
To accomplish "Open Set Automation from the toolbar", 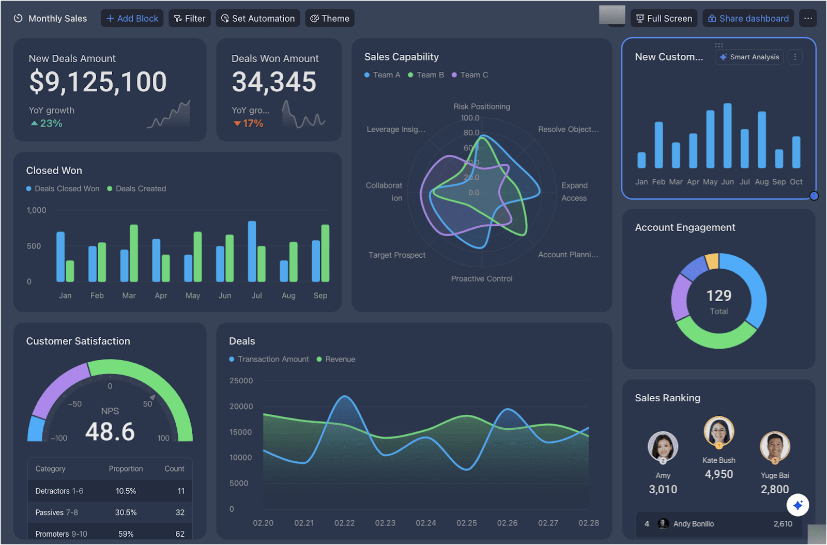I will 225,18.
